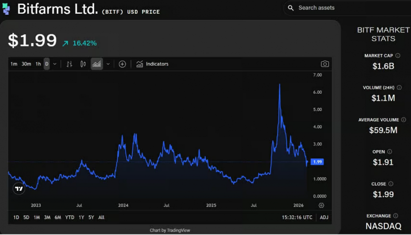Follow the Chart by TradingView link
Viewport: 411px width, 235px height.
click(x=170, y=230)
